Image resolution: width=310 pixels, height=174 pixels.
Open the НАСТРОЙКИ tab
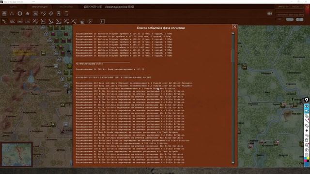66,7
